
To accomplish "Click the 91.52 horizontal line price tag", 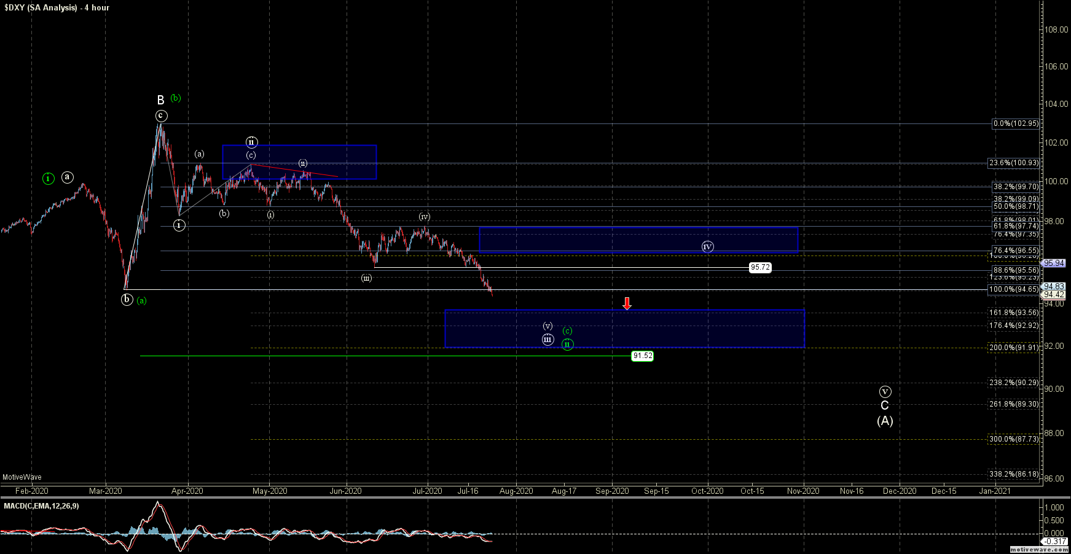I will 643,356.
